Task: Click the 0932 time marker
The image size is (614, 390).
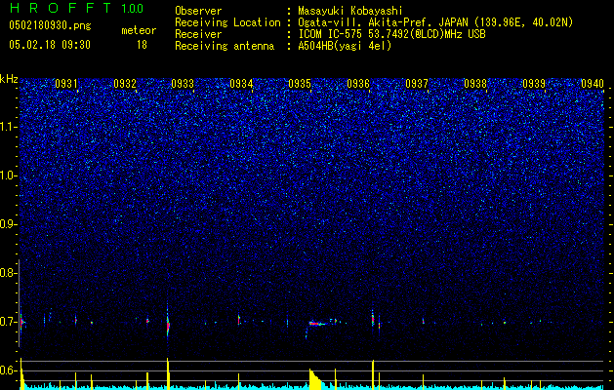Action: pyautogui.click(x=125, y=84)
